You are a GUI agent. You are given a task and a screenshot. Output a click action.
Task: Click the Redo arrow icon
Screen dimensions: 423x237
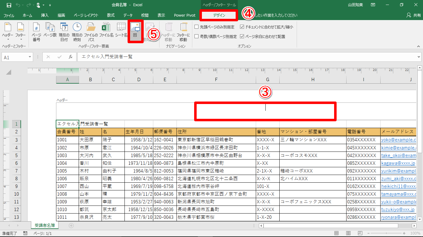(x=28, y=5)
